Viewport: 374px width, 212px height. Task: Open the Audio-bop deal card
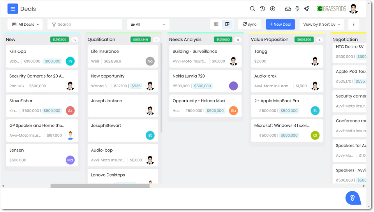coord(123,155)
